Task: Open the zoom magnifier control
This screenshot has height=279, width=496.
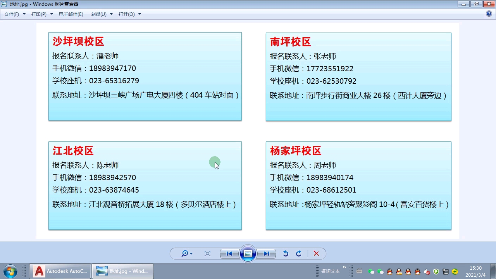Action: click(x=185, y=253)
